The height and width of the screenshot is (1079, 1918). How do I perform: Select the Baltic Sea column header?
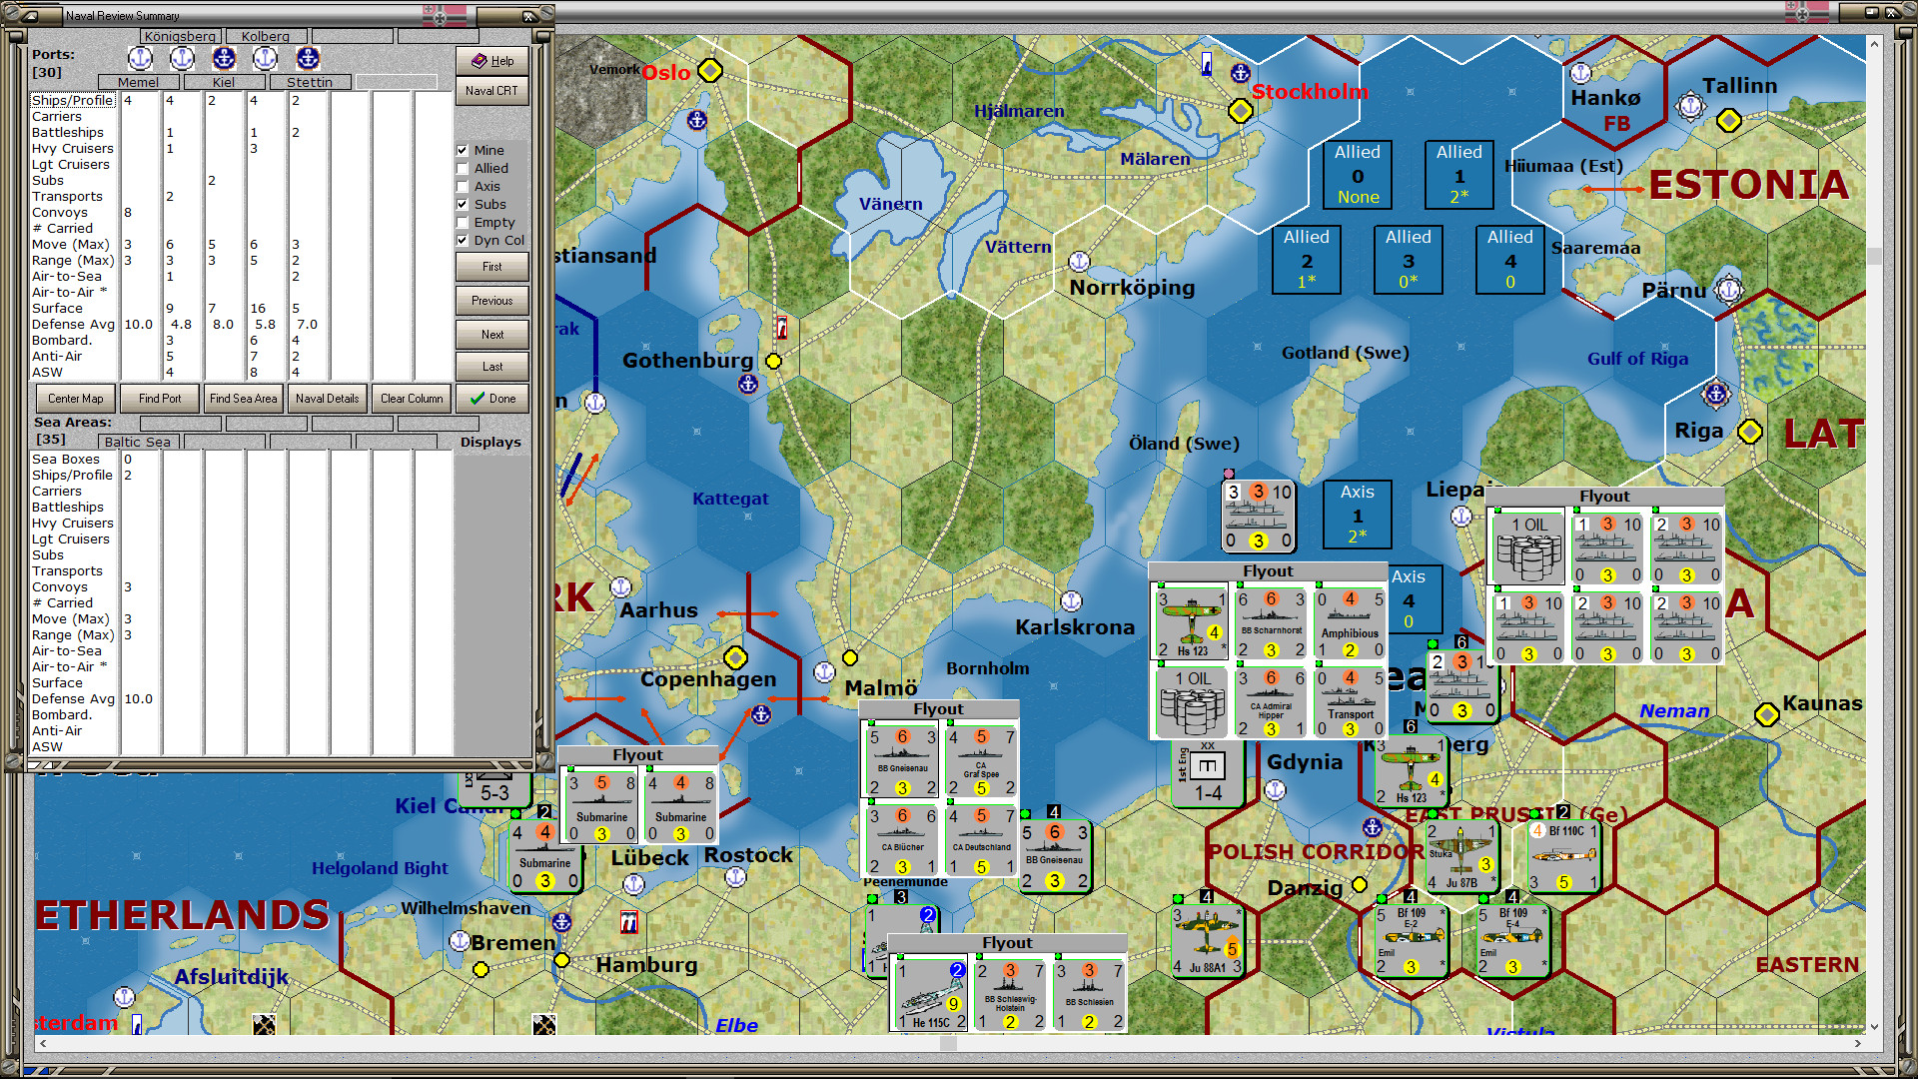click(138, 442)
